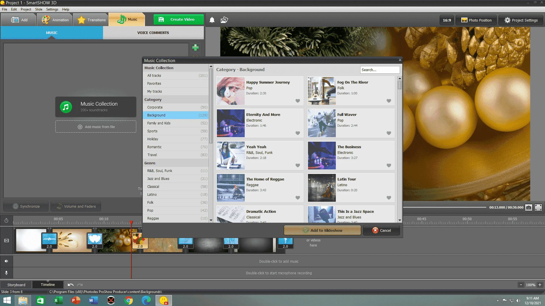The height and width of the screenshot is (306, 545).
Task: Click the snapshot camera icon below preview
Action: click(529, 207)
